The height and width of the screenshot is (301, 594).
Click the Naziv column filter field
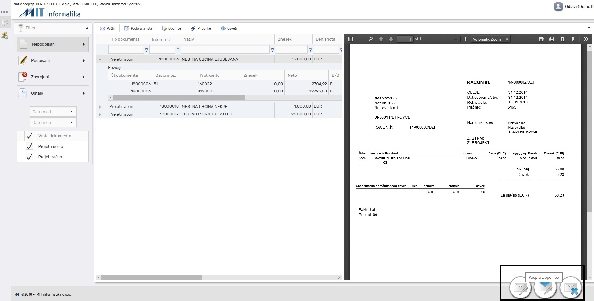click(x=225, y=49)
